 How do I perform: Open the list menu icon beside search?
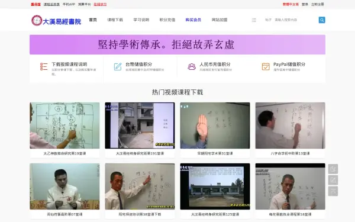(254, 20)
